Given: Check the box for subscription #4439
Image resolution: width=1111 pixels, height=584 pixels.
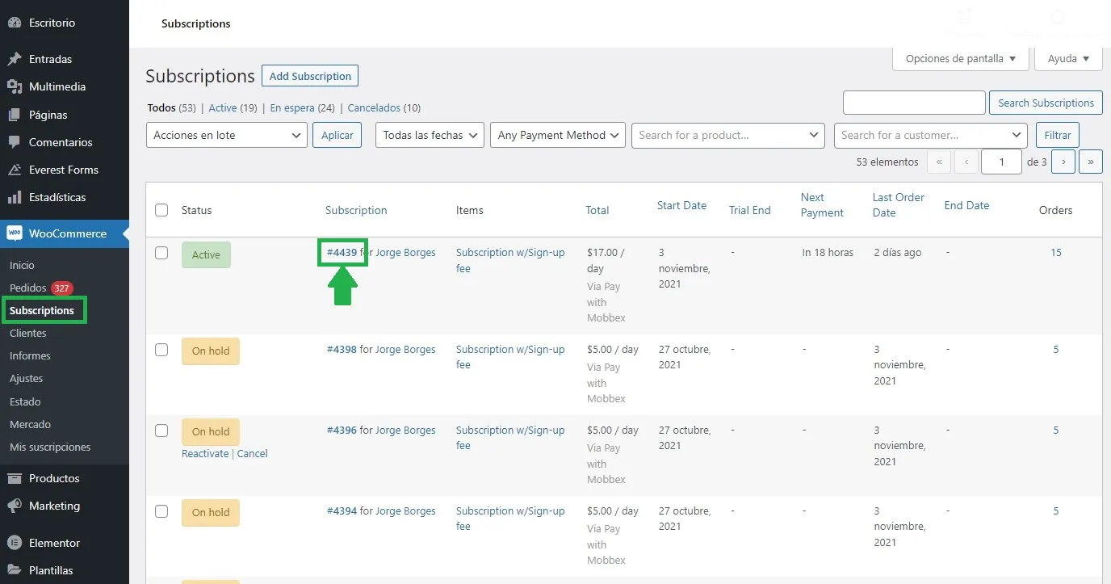Looking at the screenshot, I should 161,253.
